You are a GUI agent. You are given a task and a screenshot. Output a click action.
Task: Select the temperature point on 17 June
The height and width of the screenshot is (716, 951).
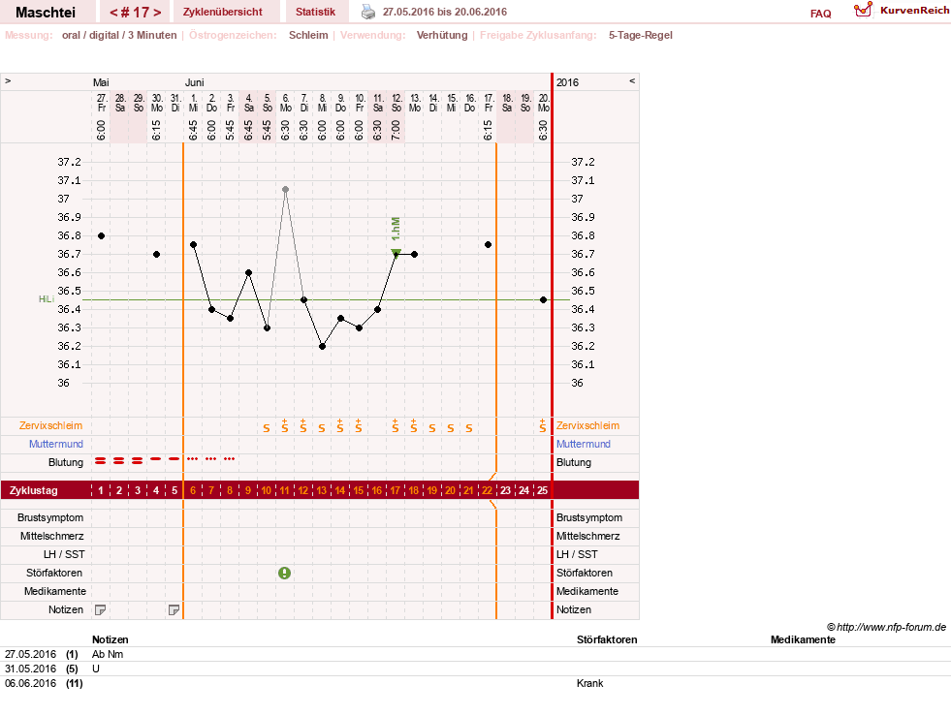489,245
